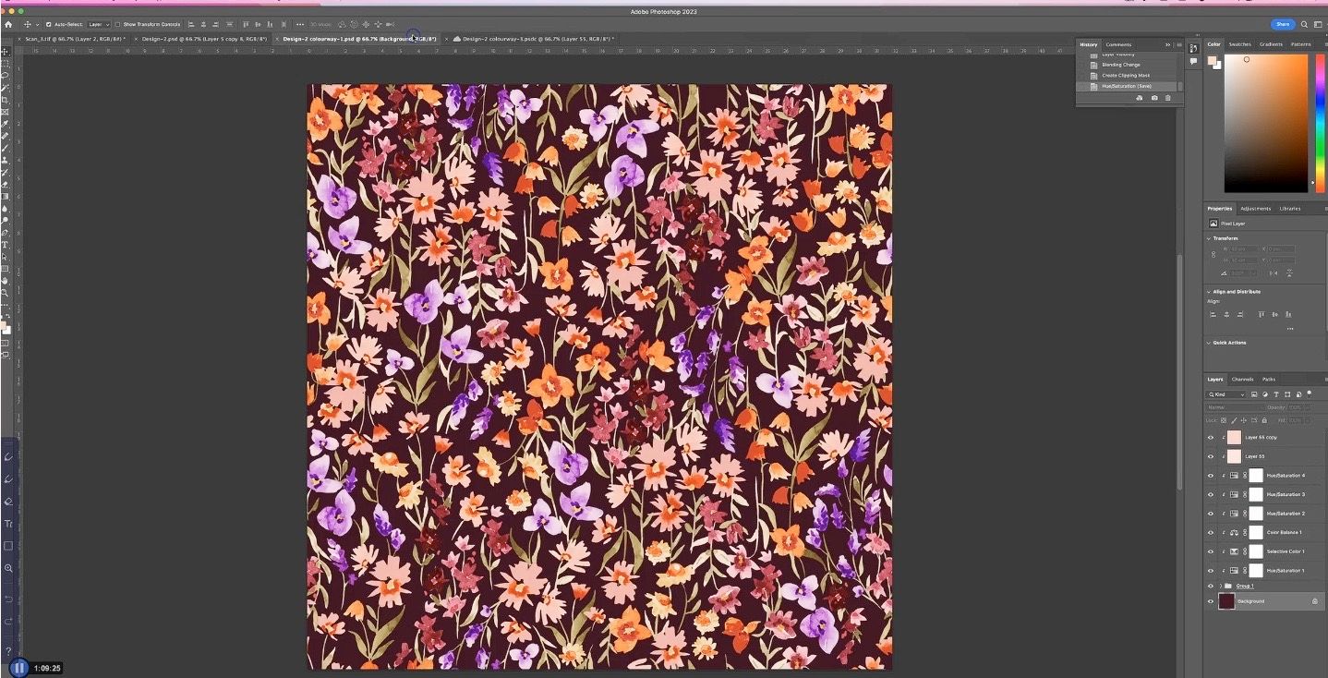Viewport: 1328px width, 678px height.
Task: Collapse the Align and Distribute section
Action: pos(1210,292)
